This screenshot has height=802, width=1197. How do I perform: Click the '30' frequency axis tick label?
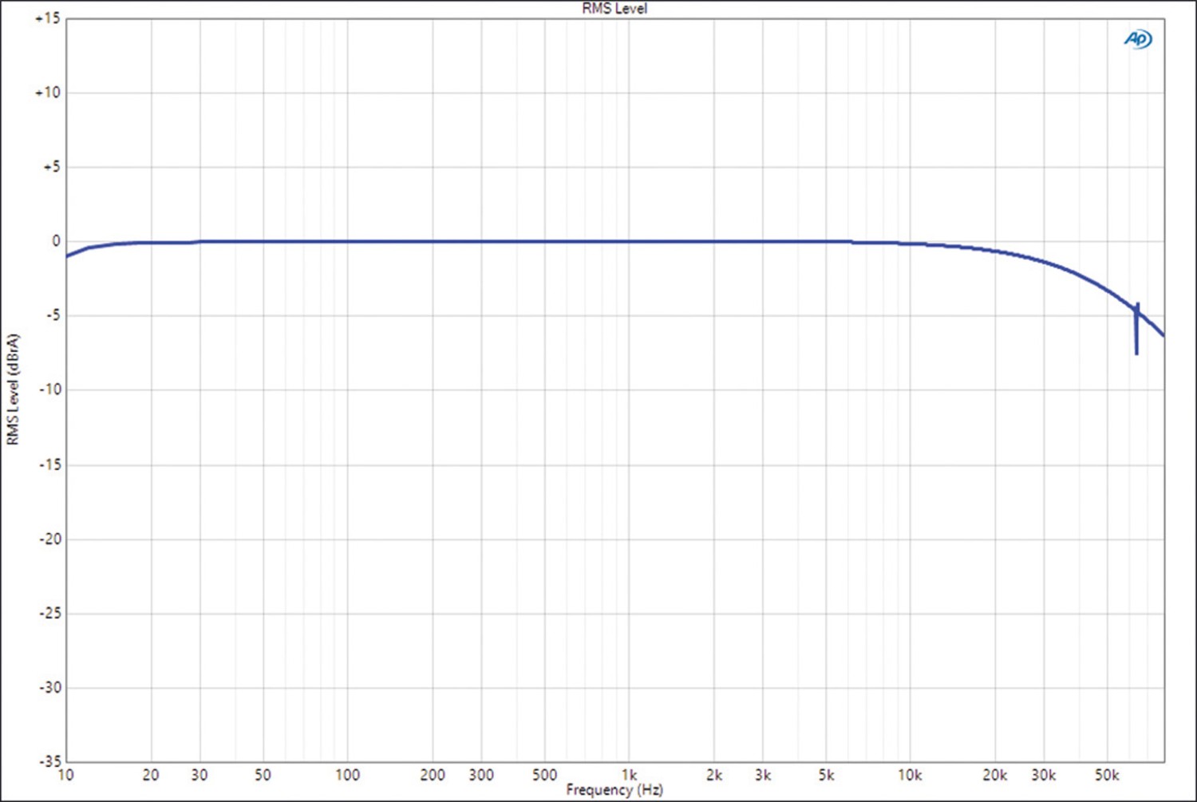(x=199, y=774)
